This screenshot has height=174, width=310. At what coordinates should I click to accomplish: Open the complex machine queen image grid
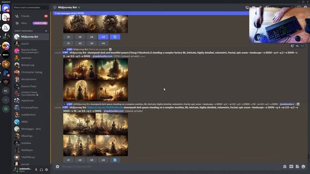95,134
